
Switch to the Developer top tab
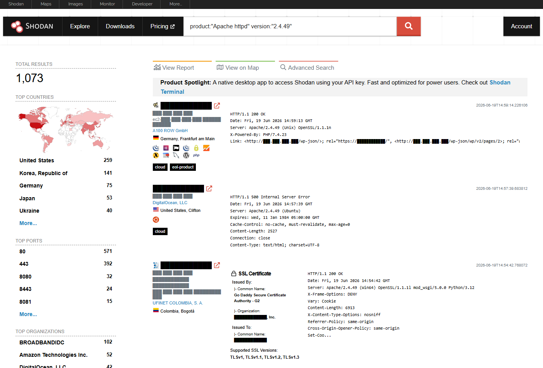coord(142,4)
